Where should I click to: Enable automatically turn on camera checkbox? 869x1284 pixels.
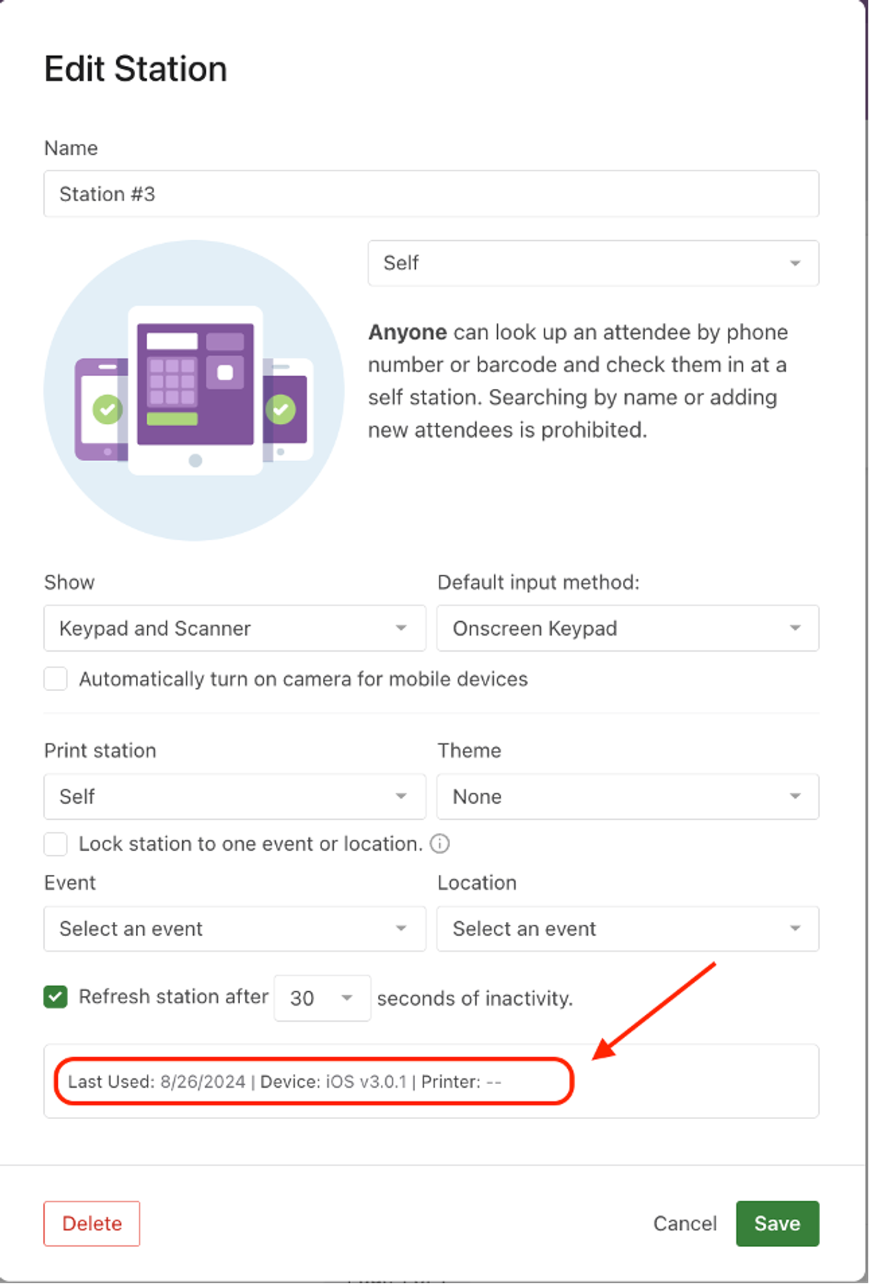(56, 679)
